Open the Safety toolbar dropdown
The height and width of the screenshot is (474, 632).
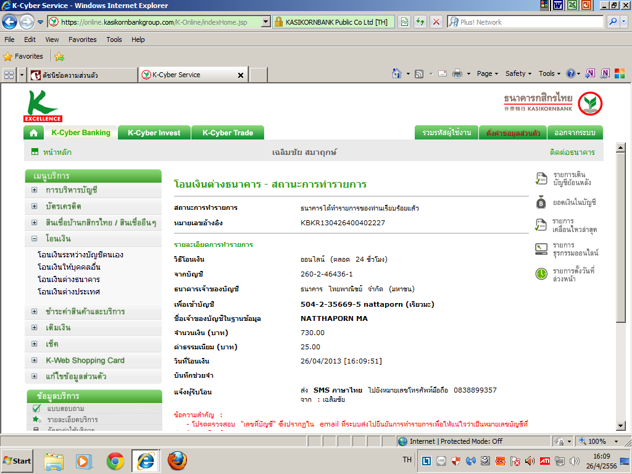(x=518, y=73)
